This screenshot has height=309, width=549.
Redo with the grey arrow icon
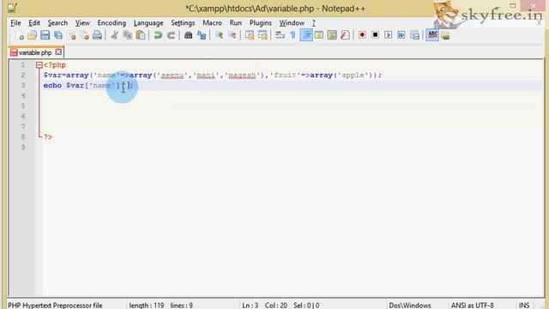pos(171,35)
